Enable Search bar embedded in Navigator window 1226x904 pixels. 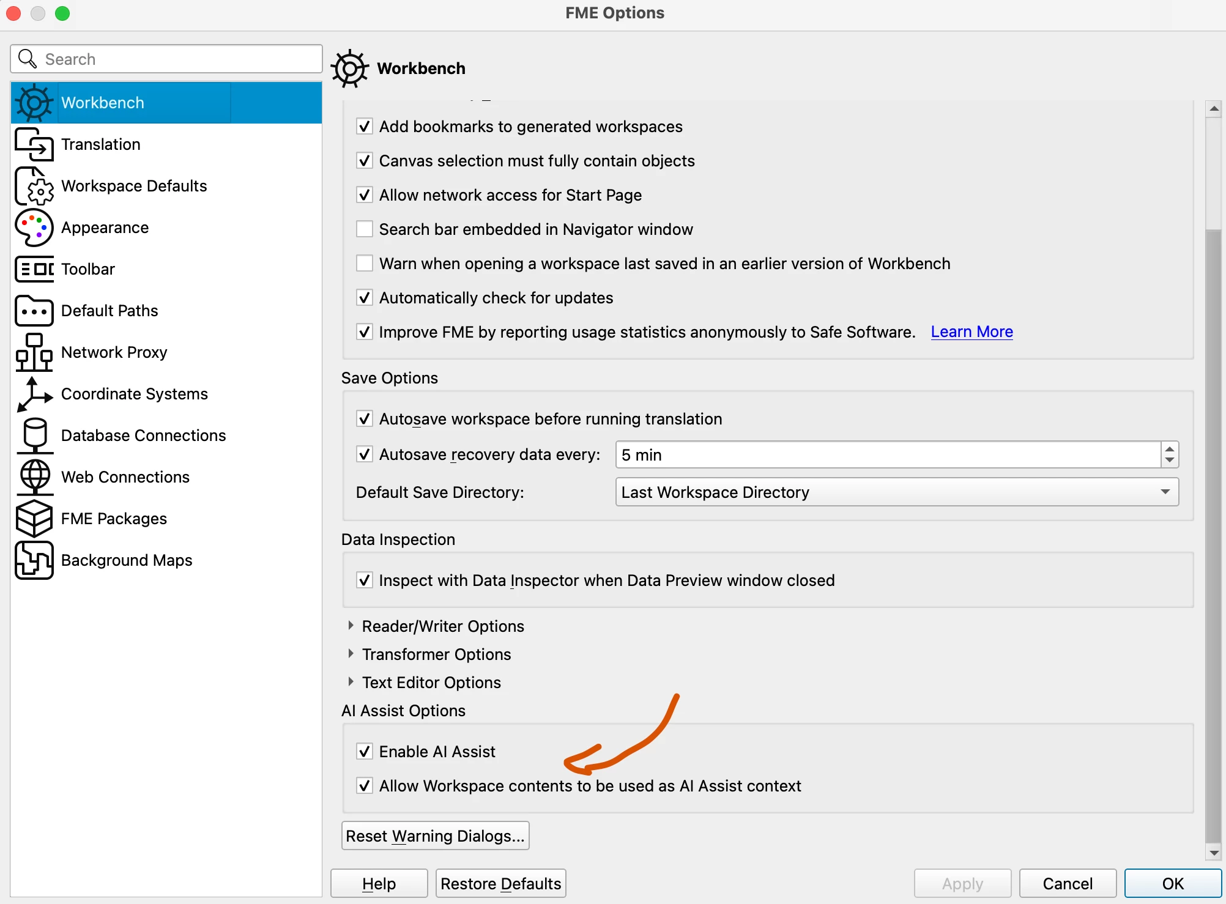[365, 229]
